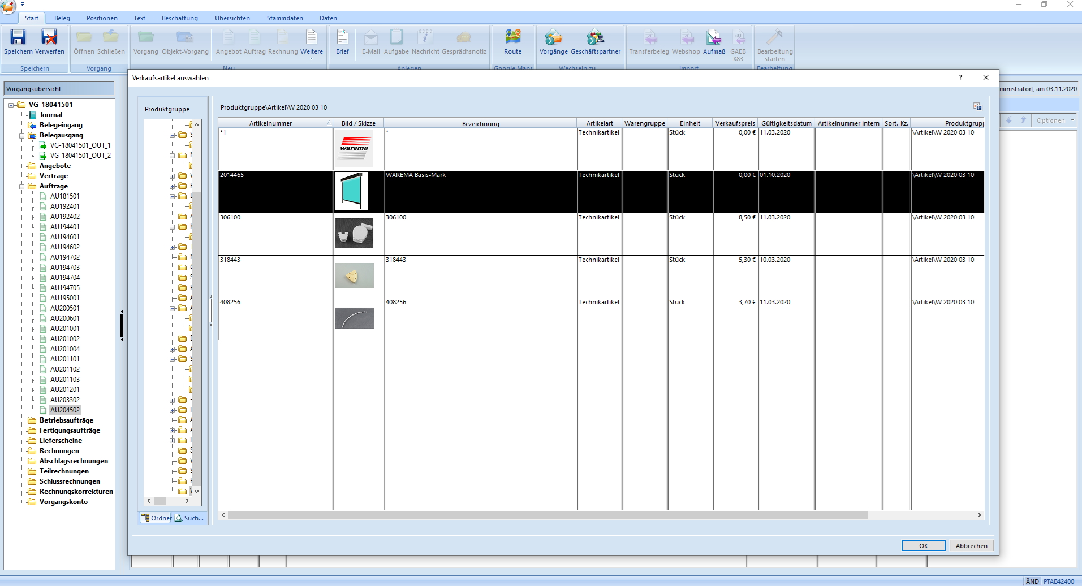Click the thumbnail of article 318443

pyautogui.click(x=354, y=275)
